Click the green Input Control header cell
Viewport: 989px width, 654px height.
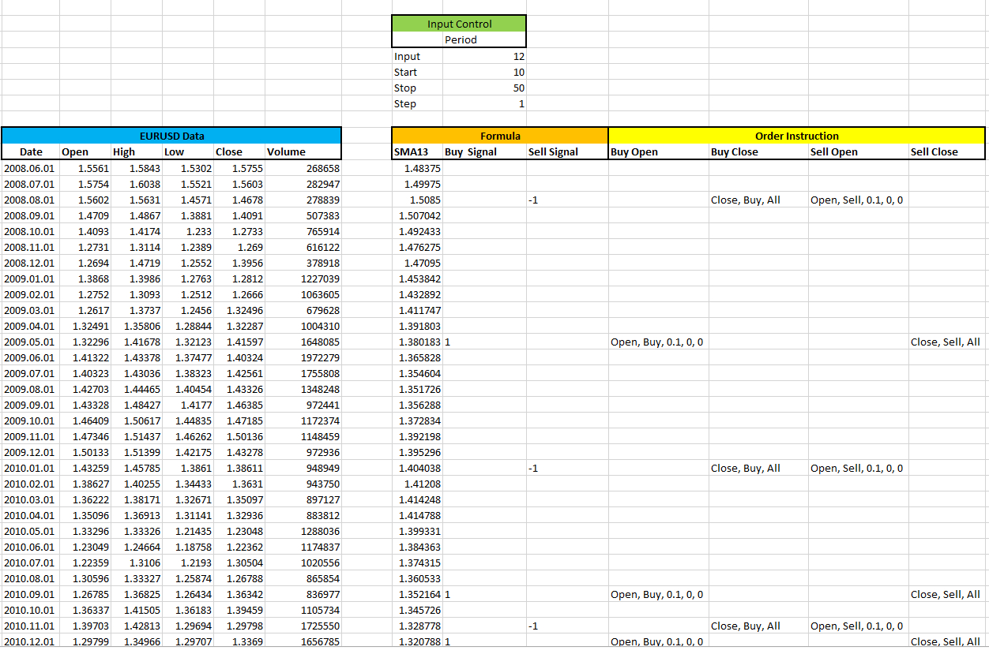(x=459, y=24)
